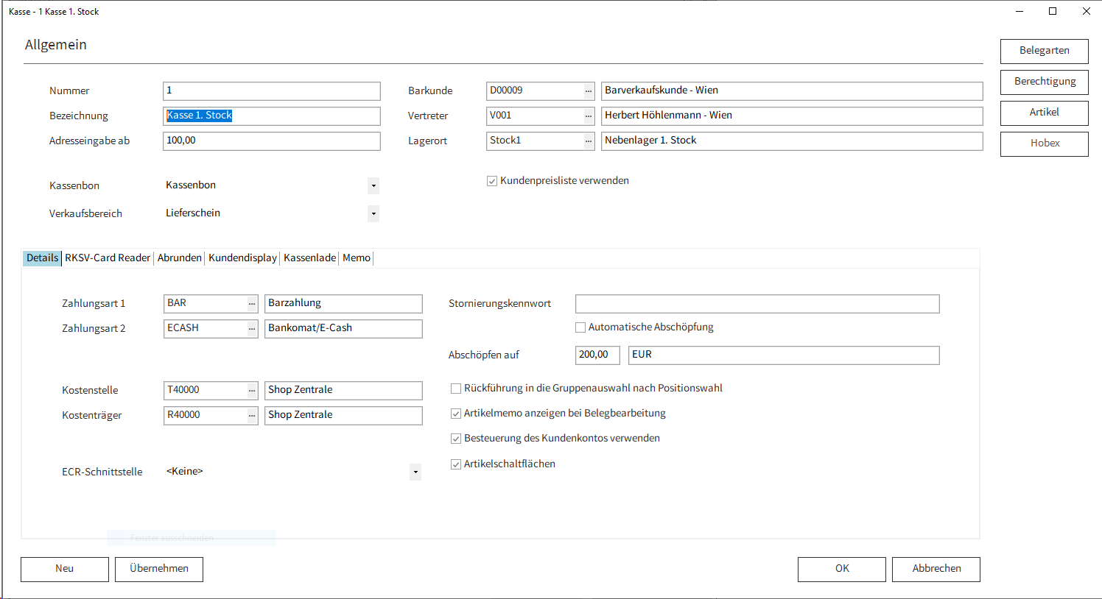
Task: Open the Kassenlade tab
Action: click(309, 258)
